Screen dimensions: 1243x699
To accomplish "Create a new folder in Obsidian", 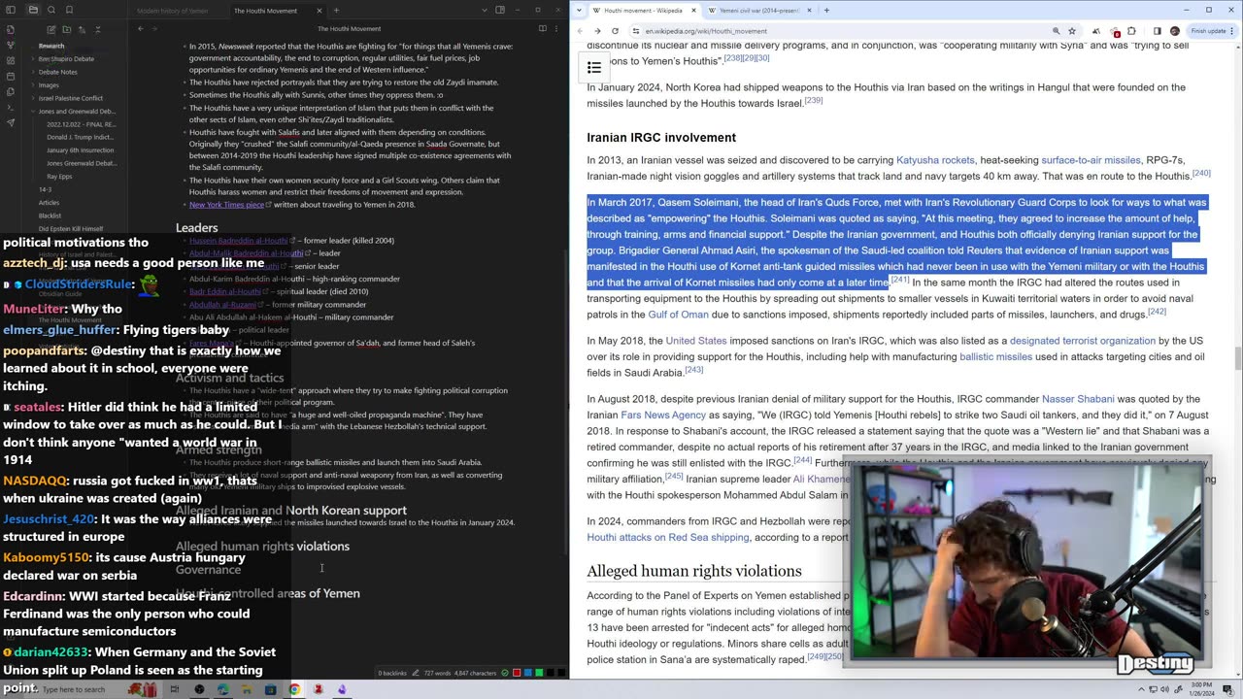I will click(x=67, y=29).
